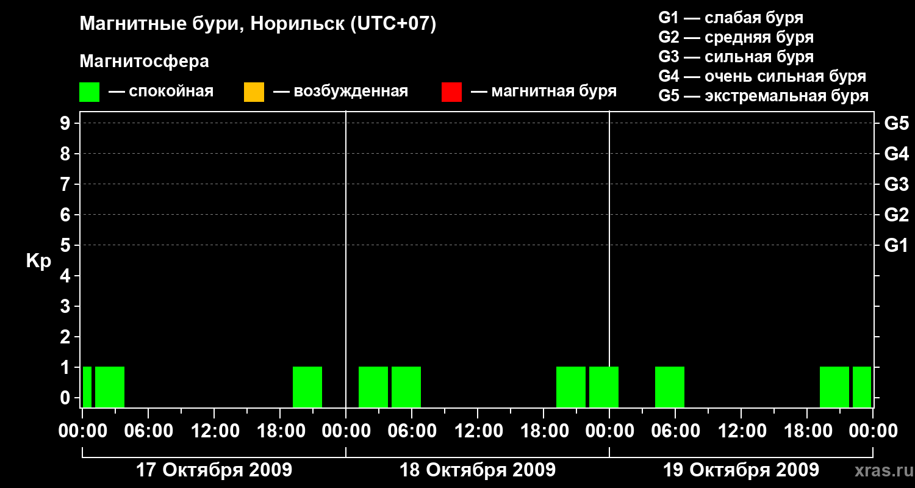This screenshot has width=915, height=488.
Task: Click the 'Магнитосфера' legend heading
Action: [144, 62]
